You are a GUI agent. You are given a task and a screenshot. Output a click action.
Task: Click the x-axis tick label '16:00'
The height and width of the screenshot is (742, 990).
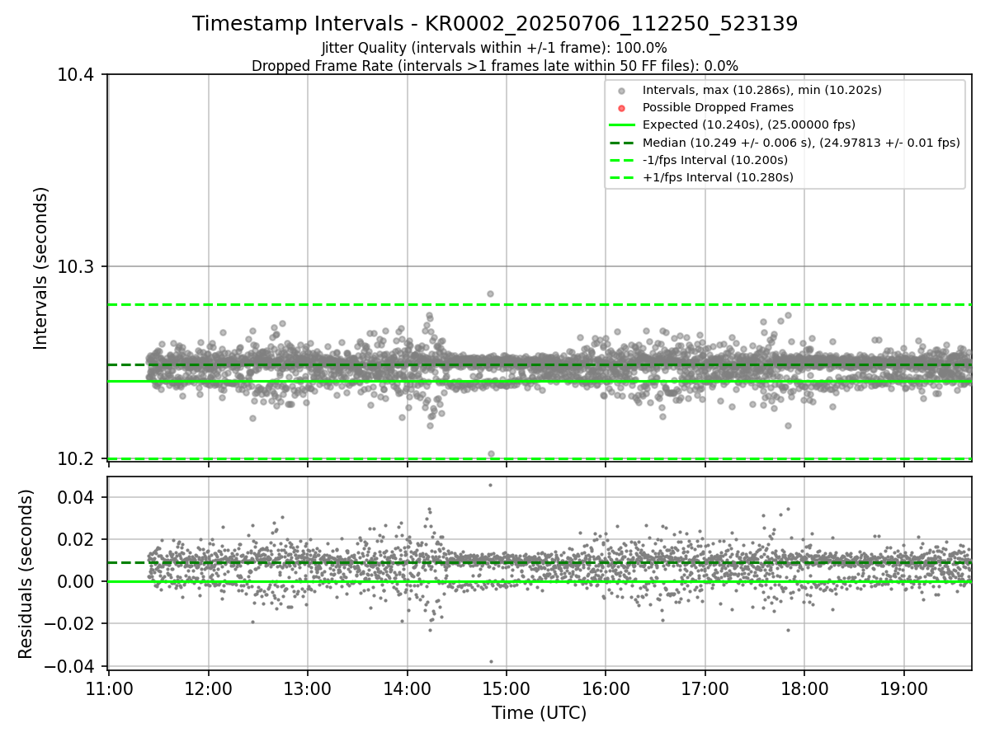coord(606,688)
